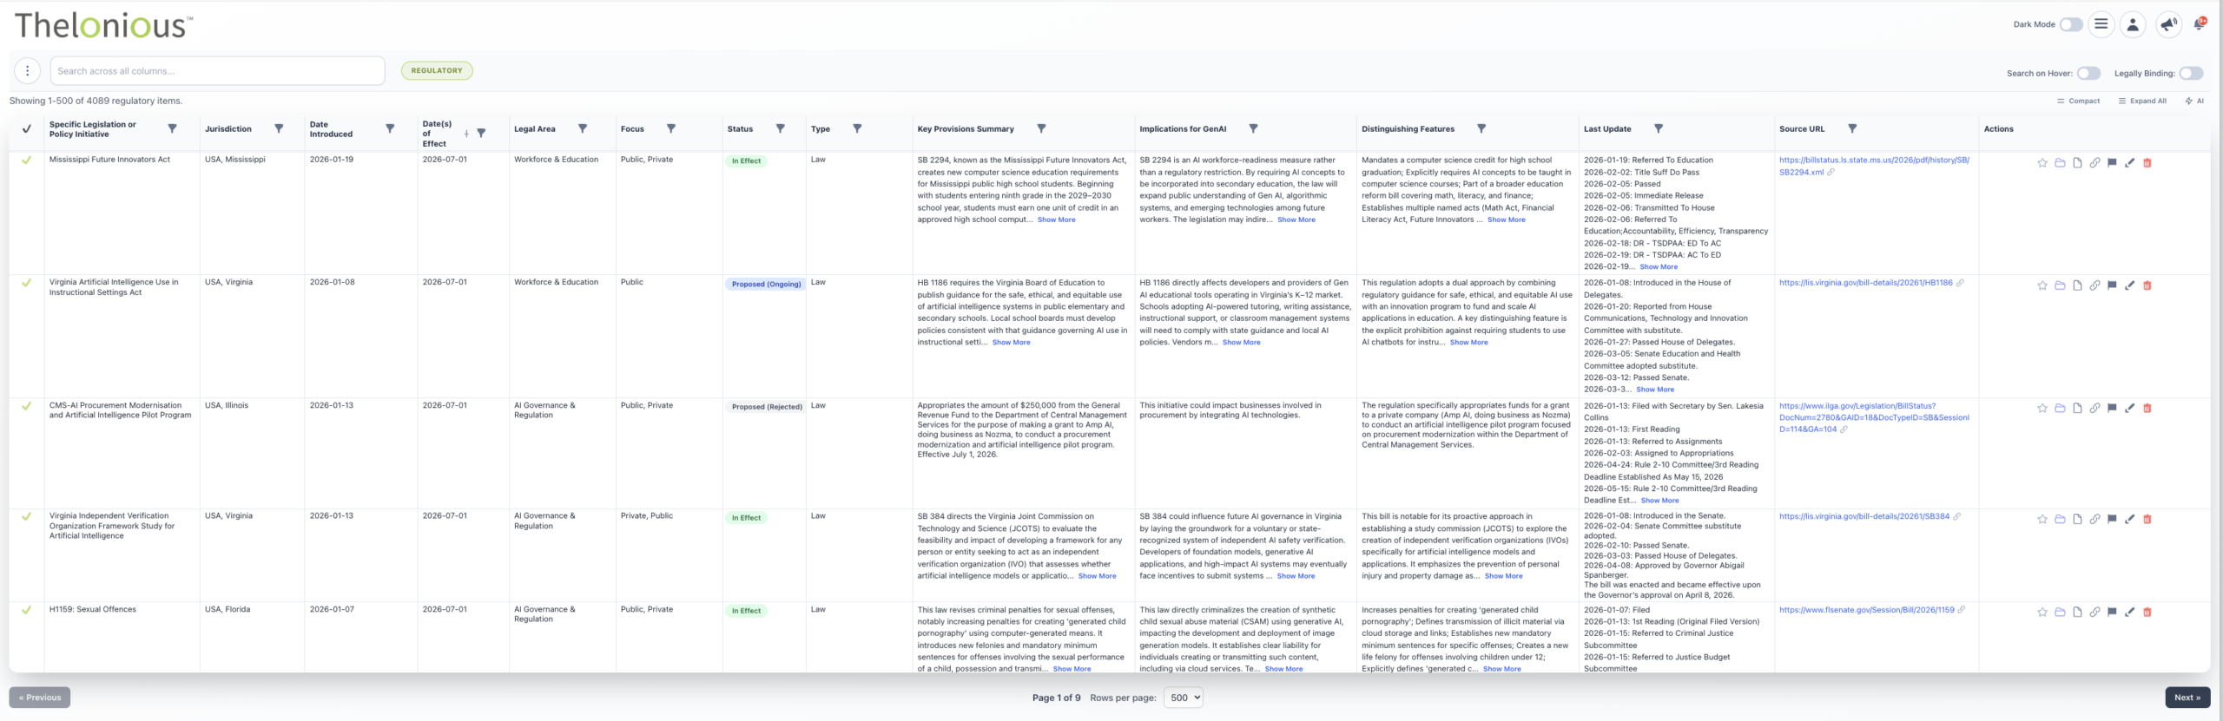This screenshot has height=721, width=2223.
Task: Edit the H1159: Sexual Offences row
Action: coord(2129,613)
